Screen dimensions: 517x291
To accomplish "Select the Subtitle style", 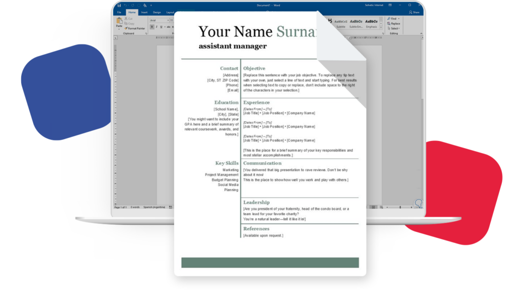I will pos(341,24).
